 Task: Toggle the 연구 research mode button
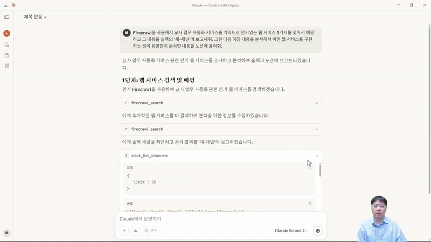click(x=151, y=231)
